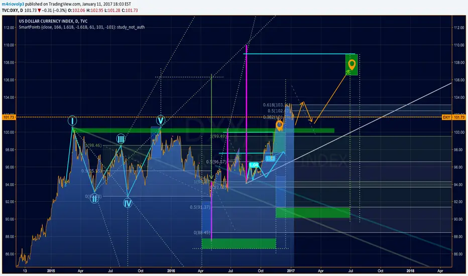Select the 0.5(102.42) Fibonacci level label

[x=278, y=111]
